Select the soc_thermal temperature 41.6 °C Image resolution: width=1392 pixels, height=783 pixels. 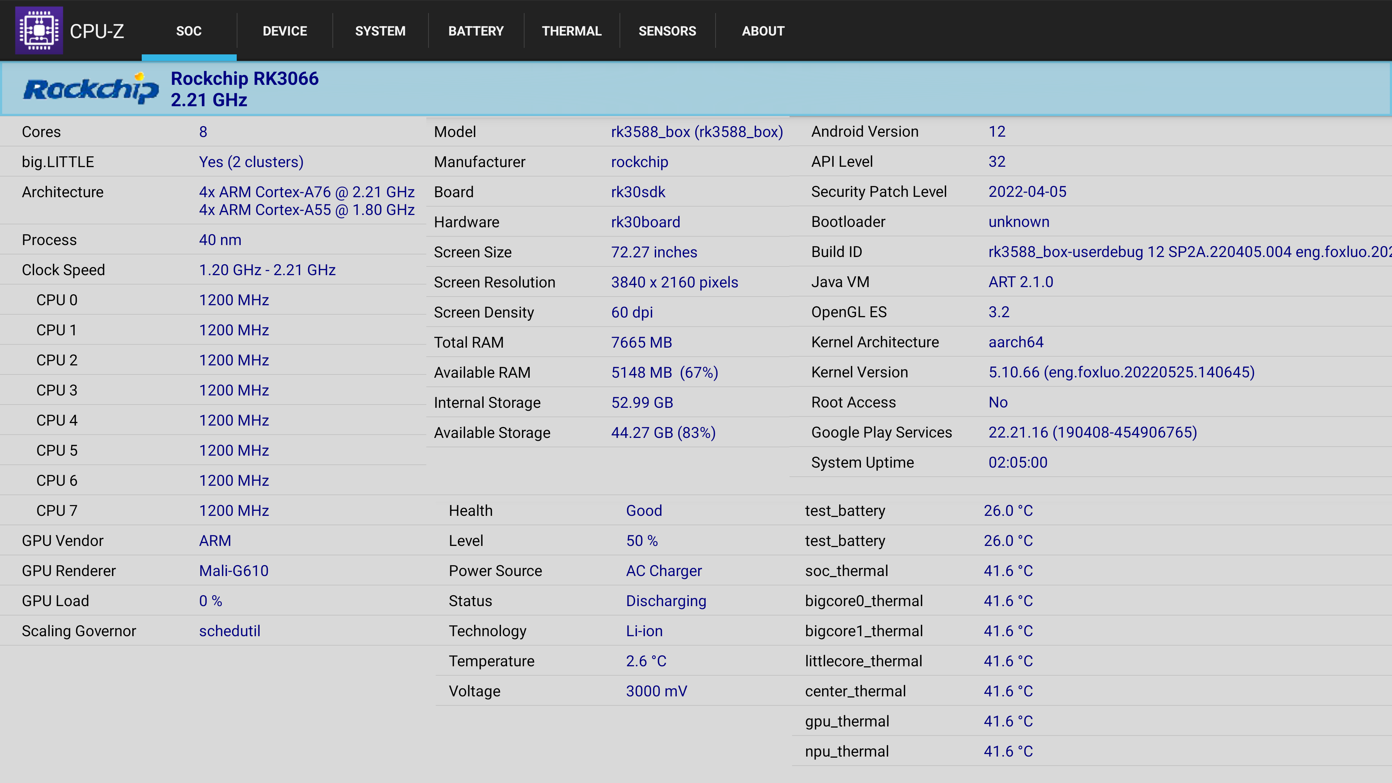1008,571
